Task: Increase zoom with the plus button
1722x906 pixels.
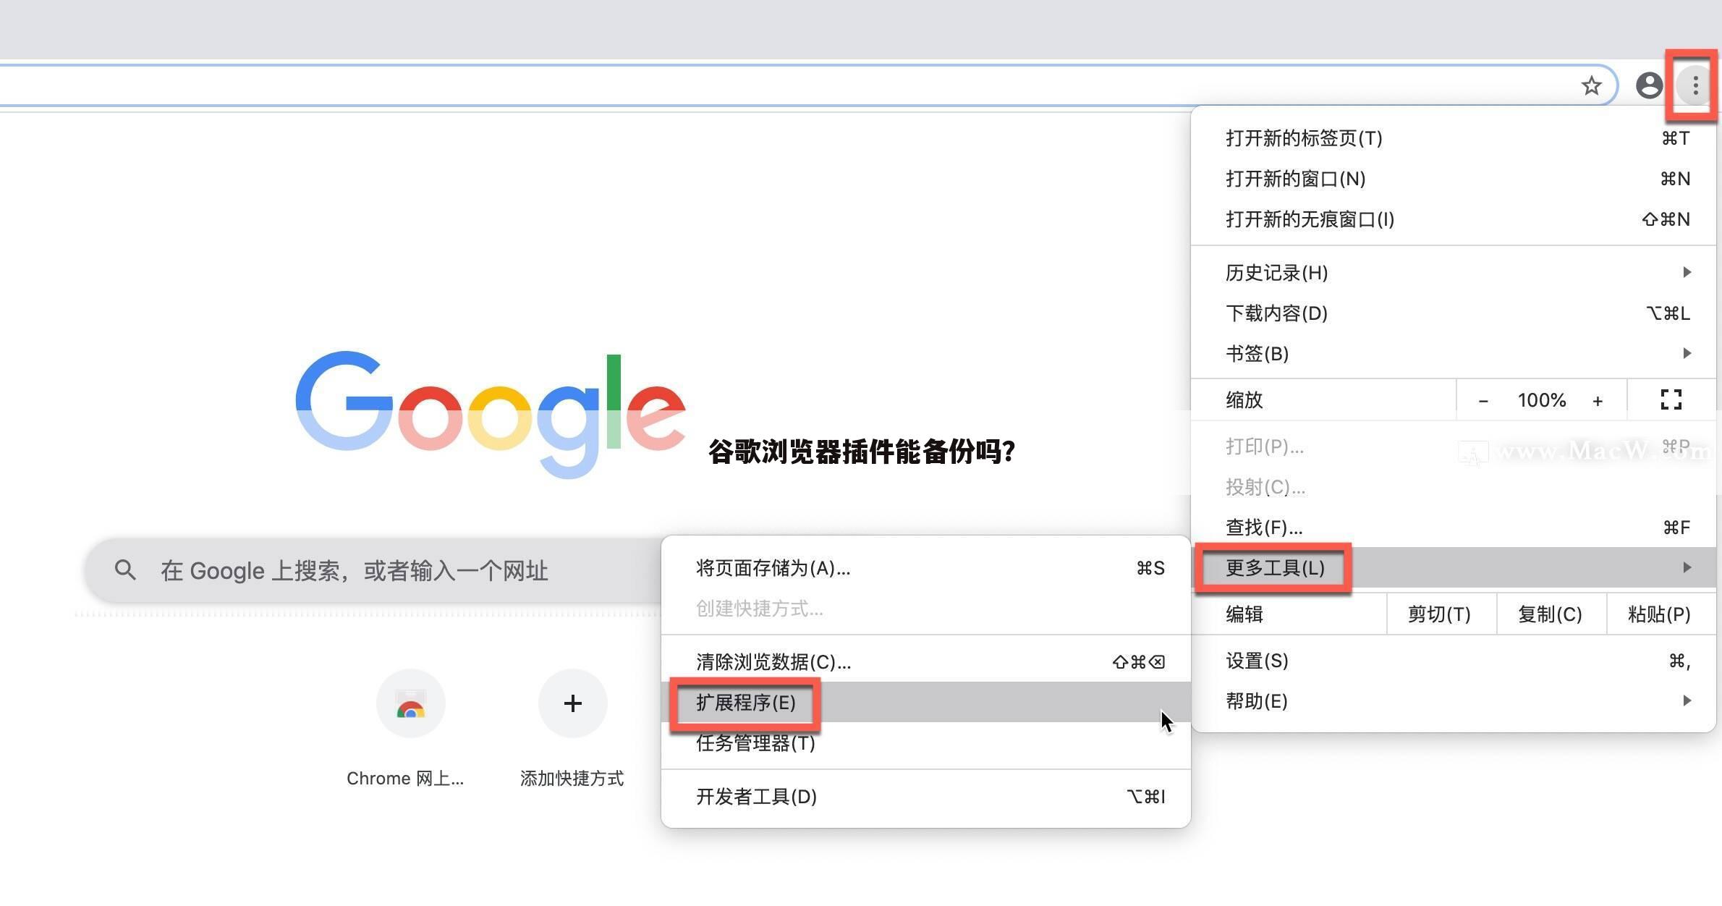Action: pyautogui.click(x=1598, y=400)
